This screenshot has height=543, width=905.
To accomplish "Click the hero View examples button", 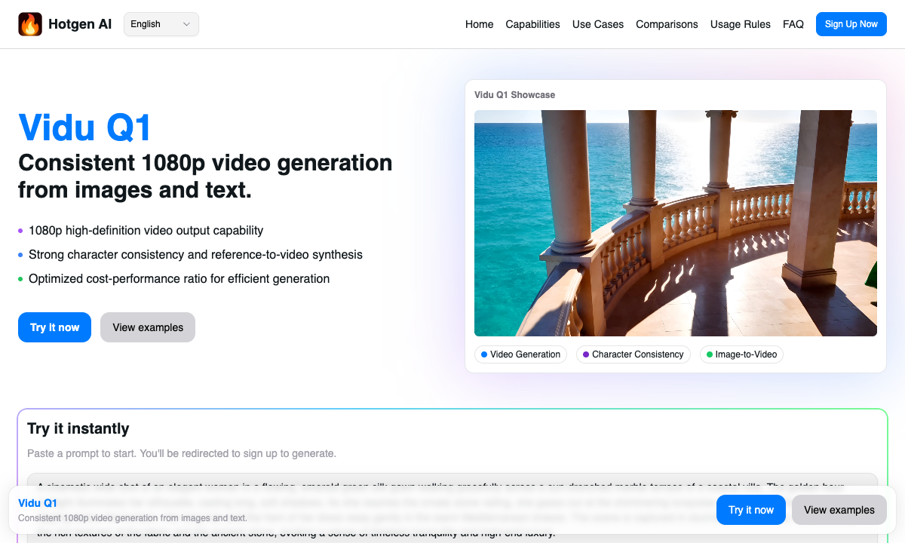I will point(148,327).
